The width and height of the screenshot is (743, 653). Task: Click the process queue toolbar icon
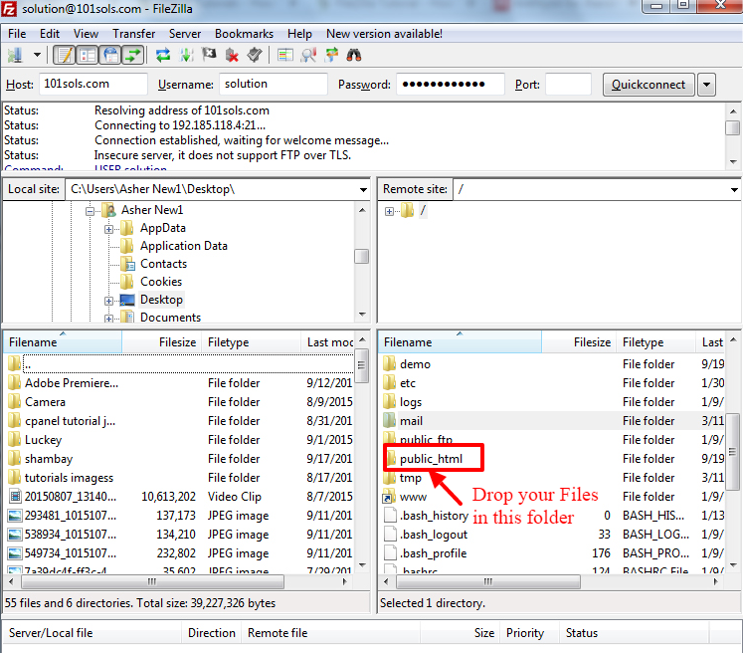tap(186, 55)
